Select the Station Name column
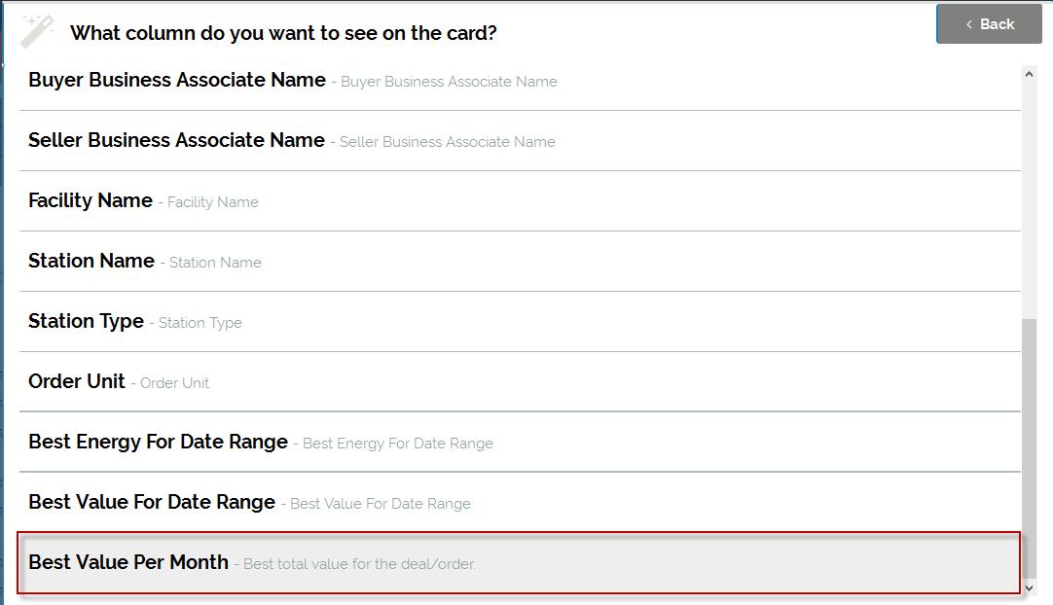The width and height of the screenshot is (1053, 605). pyautogui.click(x=91, y=262)
